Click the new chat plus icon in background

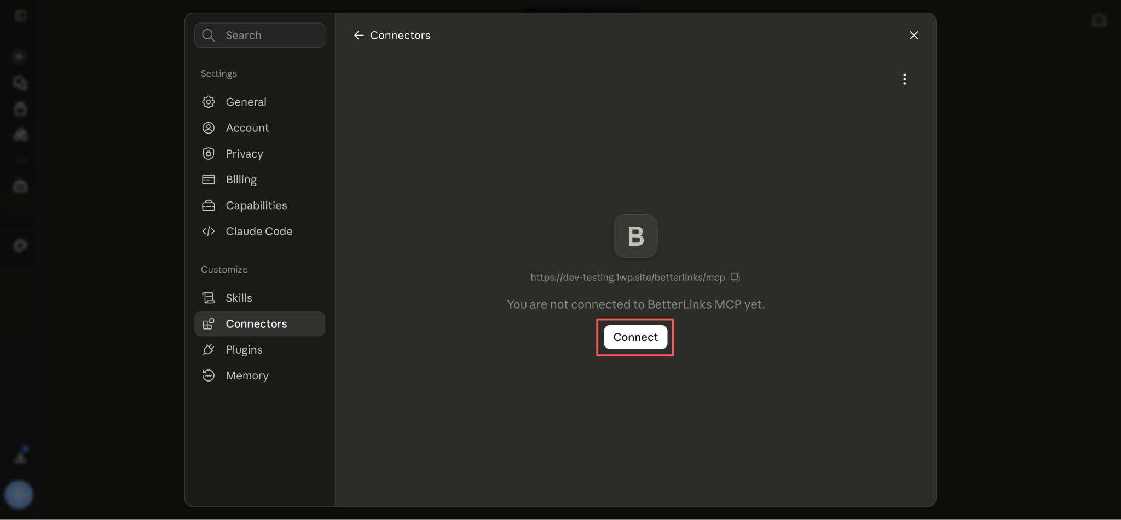coord(19,56)
